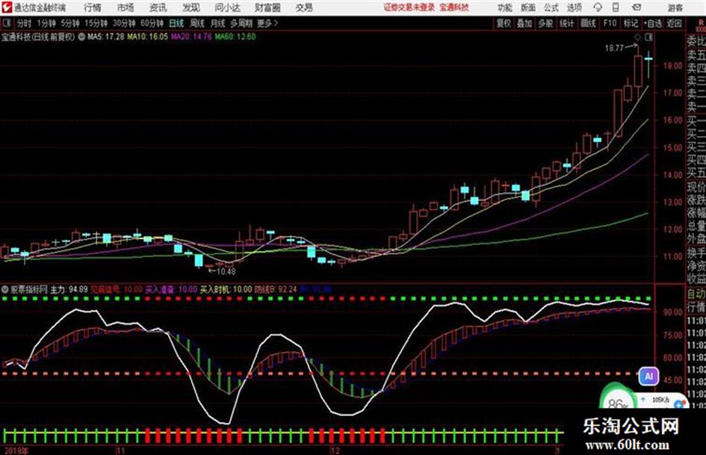Open the 多周期 multi-period view

click(x=241, y=23)
